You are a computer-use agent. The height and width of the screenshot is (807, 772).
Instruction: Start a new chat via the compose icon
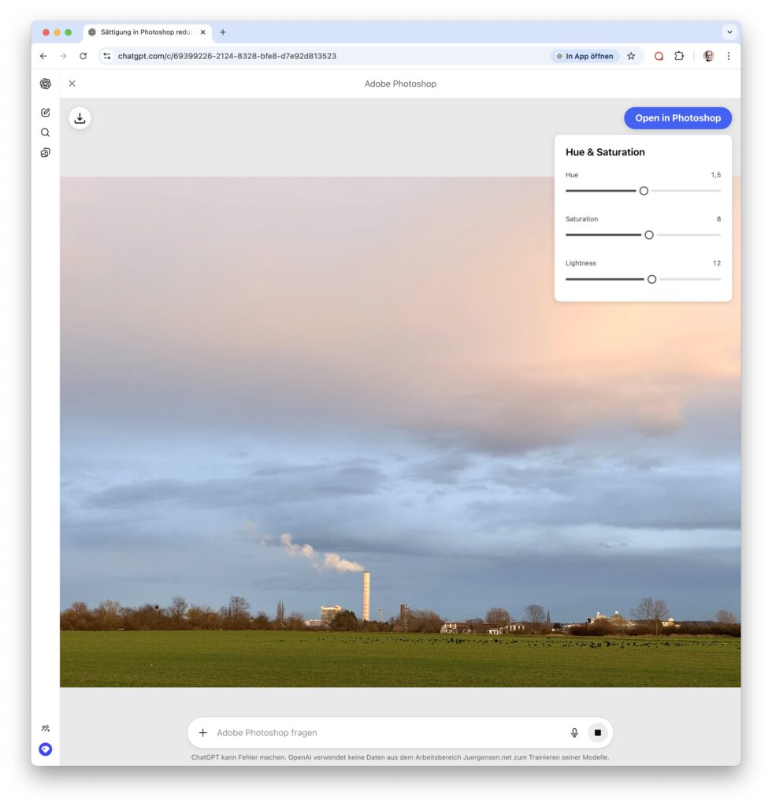46,113
